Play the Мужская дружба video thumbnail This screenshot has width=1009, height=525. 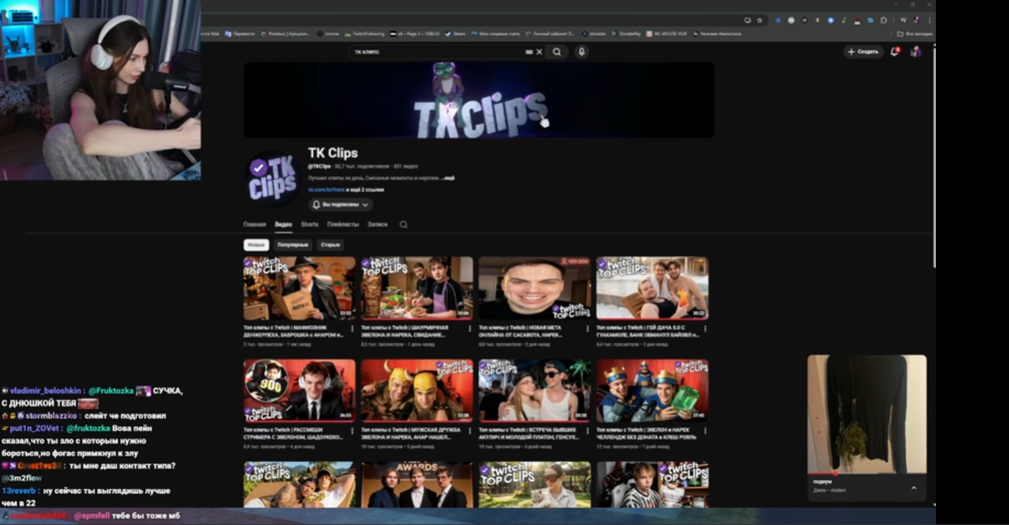[x=417, y=391]
